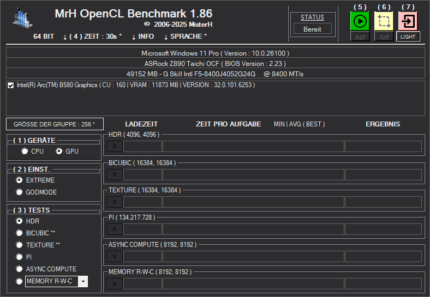Click the 64 BIT label
This screenshot has height=297, width=430.
coord(44,37)
